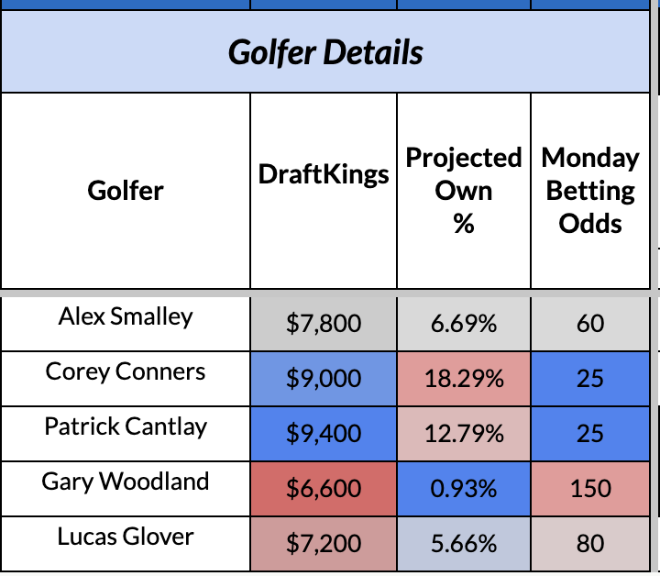Select the $9,400 salary cell
This screenshot has width=660, height=576.
click(x=324, y=434)
